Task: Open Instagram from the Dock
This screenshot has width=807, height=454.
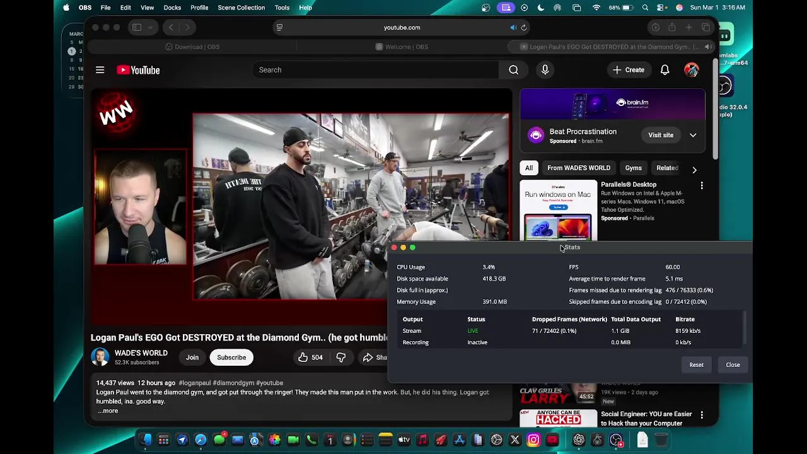Action: 533,440
